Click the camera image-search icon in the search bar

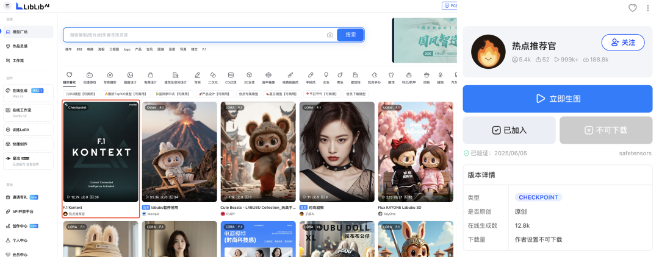(330, 35)
